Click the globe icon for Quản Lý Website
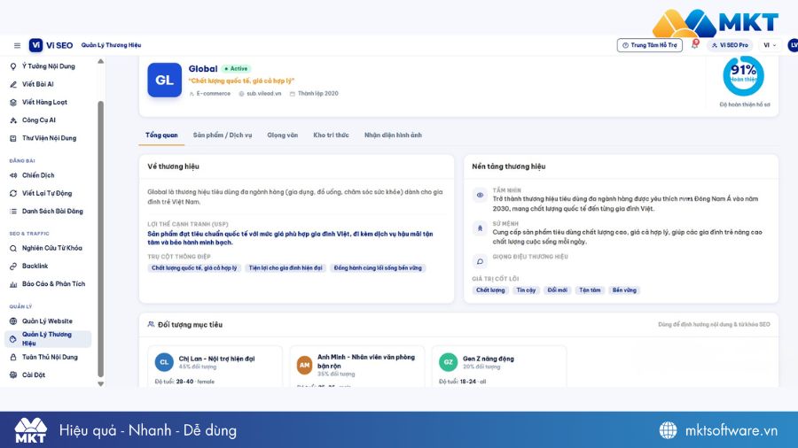 tap(13, 321)
